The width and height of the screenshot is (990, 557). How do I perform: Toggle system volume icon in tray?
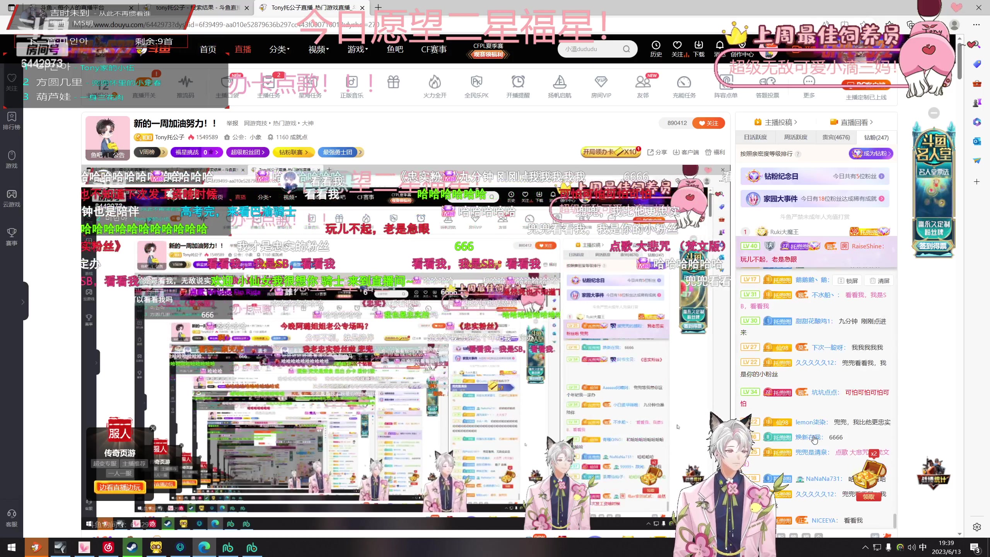pyautogui.click(x=911, y=547)
